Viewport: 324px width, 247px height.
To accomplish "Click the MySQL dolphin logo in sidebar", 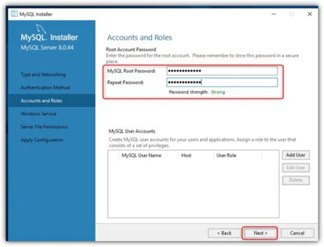I will tap(40, 28).
